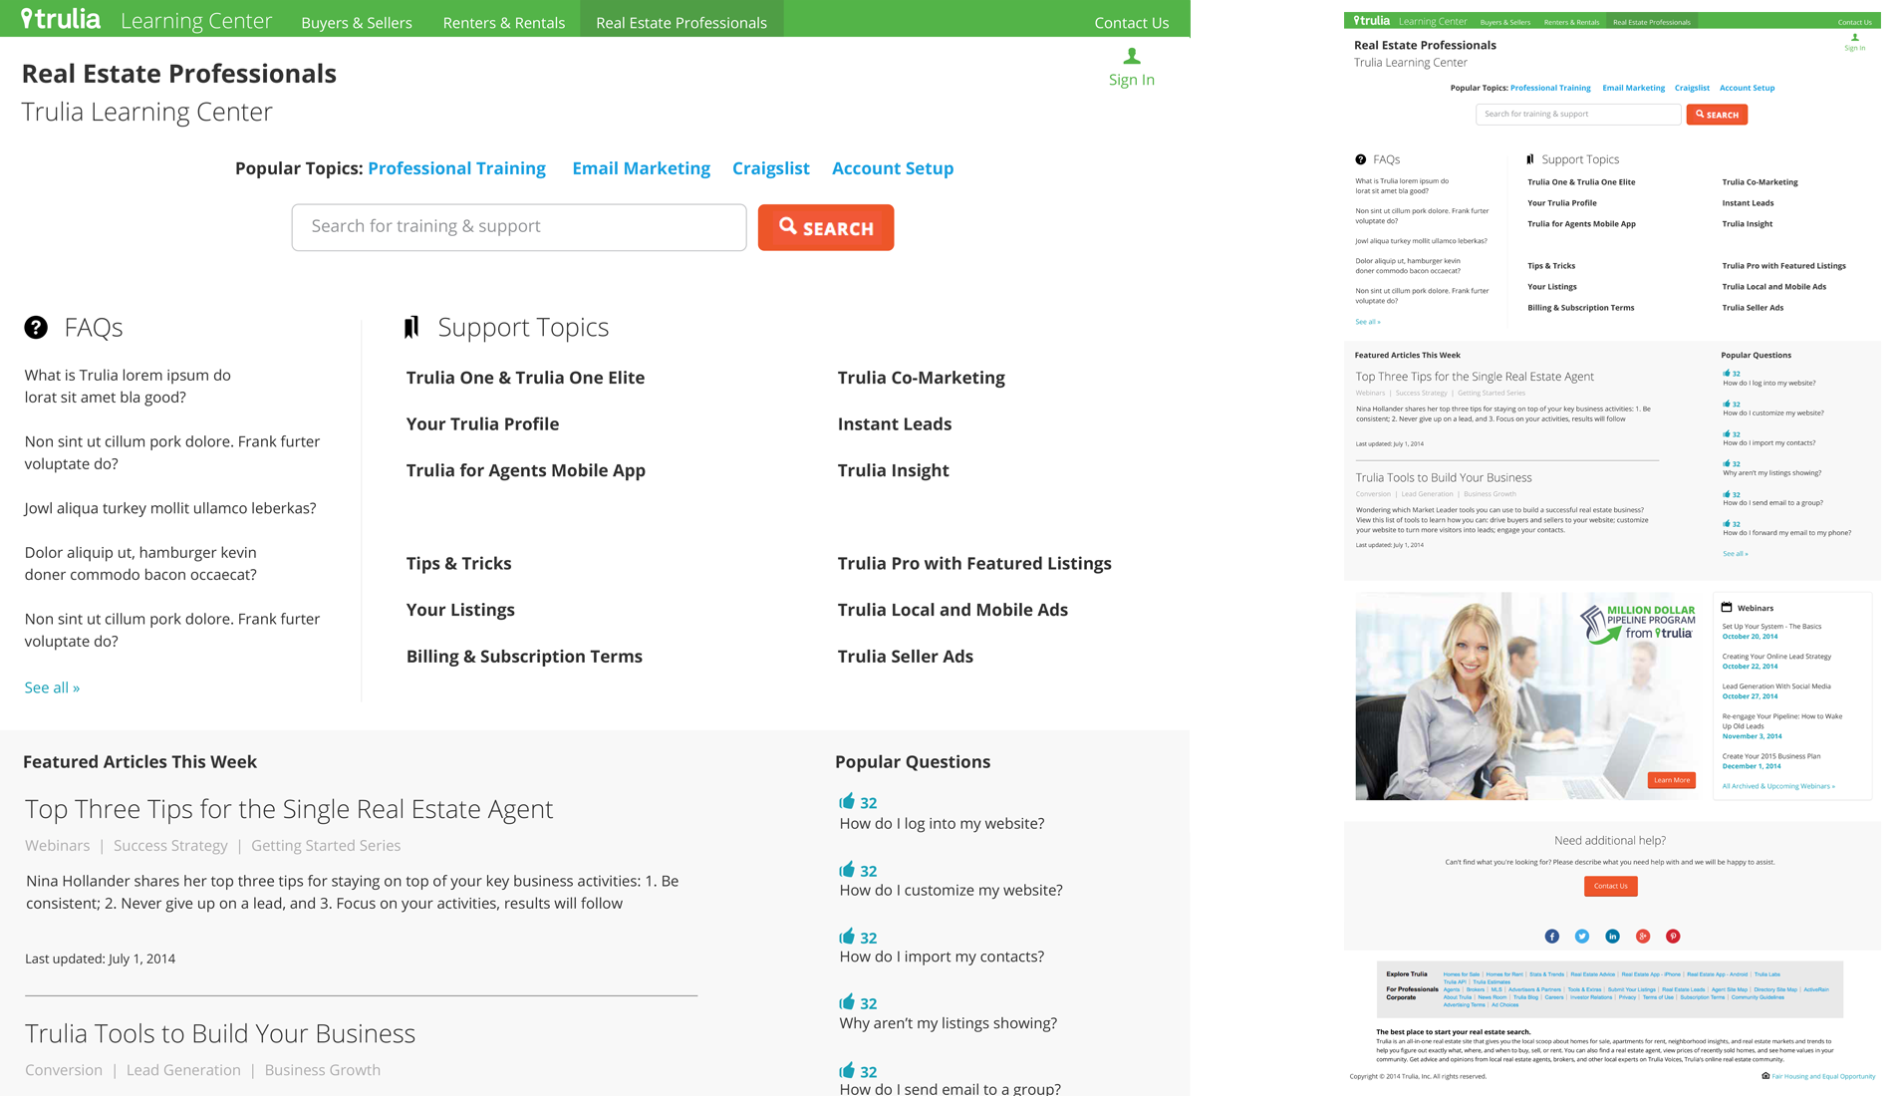Click the Learn More button on the banner image
1901x1096 pixels.
1672,780
